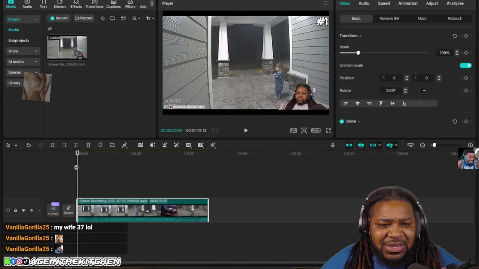This screenshot has height=269, width=479.
Task: Toggle preview axis icon in timeline toolbar
Action: 389,145
